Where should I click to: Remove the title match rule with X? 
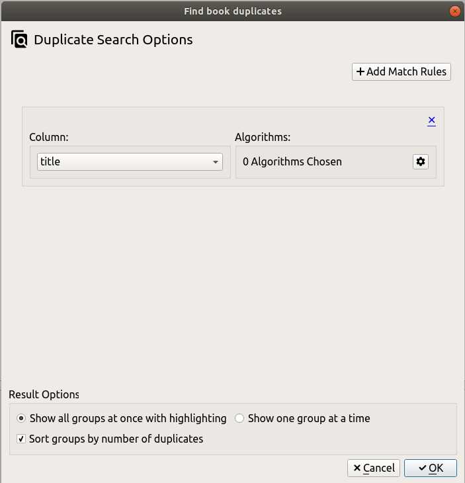click(x=431, y=120)
